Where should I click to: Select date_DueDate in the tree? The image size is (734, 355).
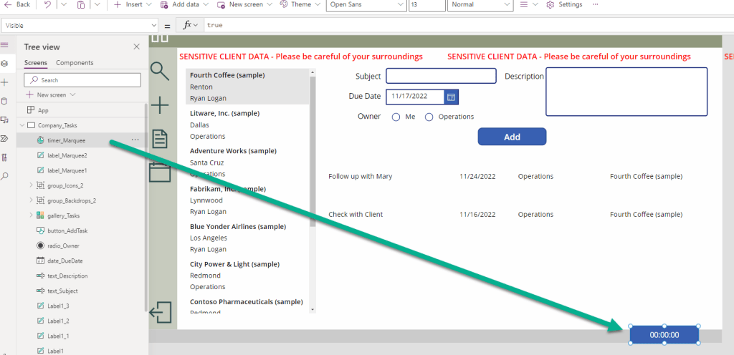tap(65, 261)
